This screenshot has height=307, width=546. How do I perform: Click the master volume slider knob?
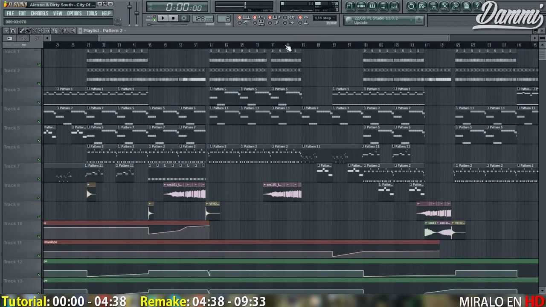click(x=129, y=6)
